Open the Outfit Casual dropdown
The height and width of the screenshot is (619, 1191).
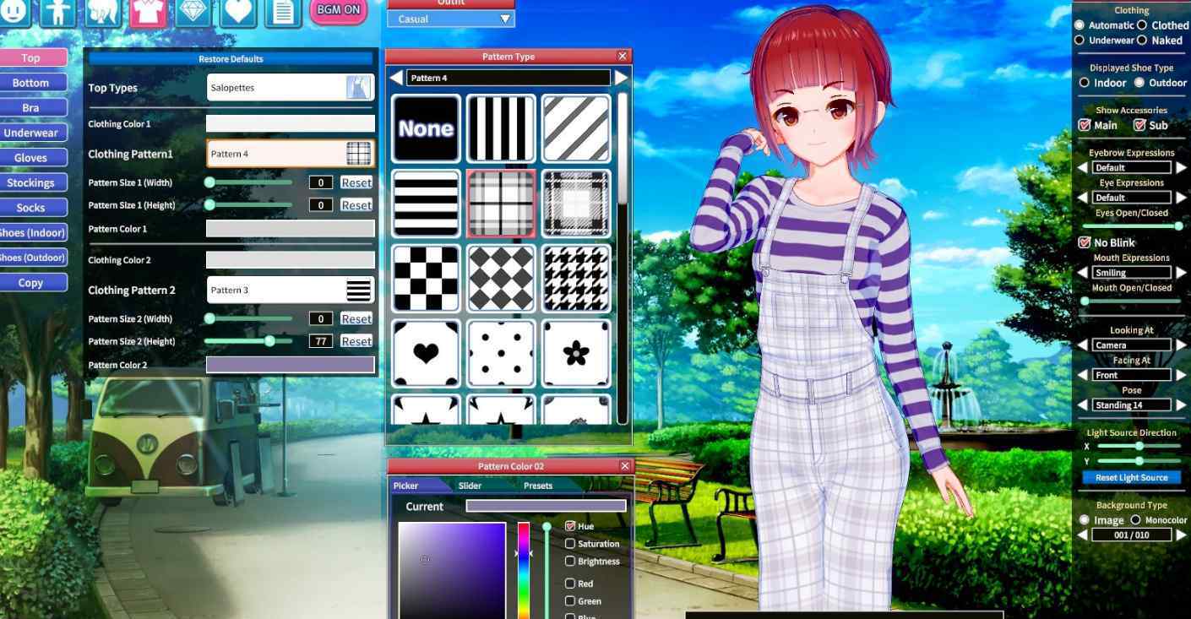[450, 19]
